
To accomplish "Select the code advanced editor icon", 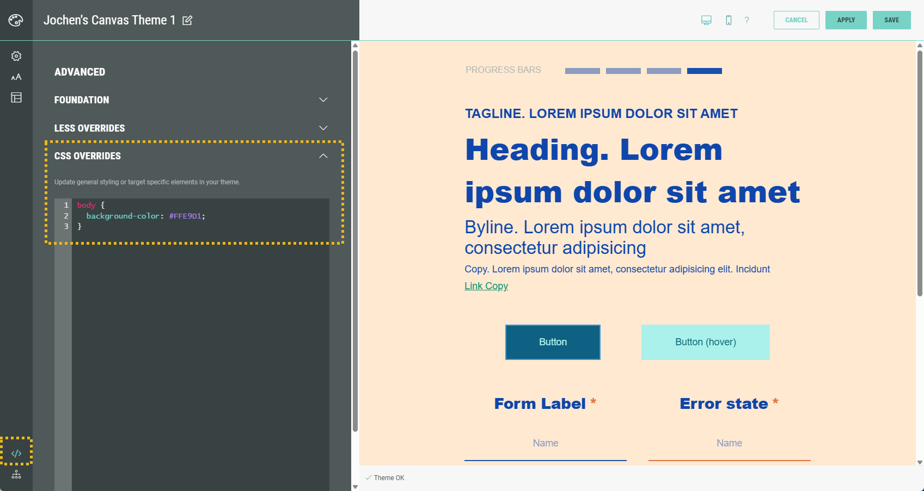I will point(16,453).
